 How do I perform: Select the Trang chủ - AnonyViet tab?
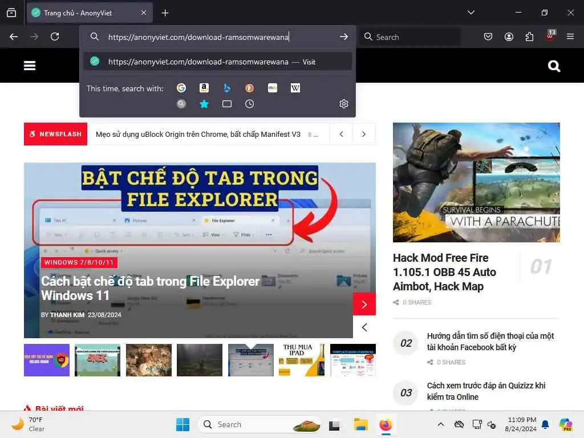[x=90, y=13]
